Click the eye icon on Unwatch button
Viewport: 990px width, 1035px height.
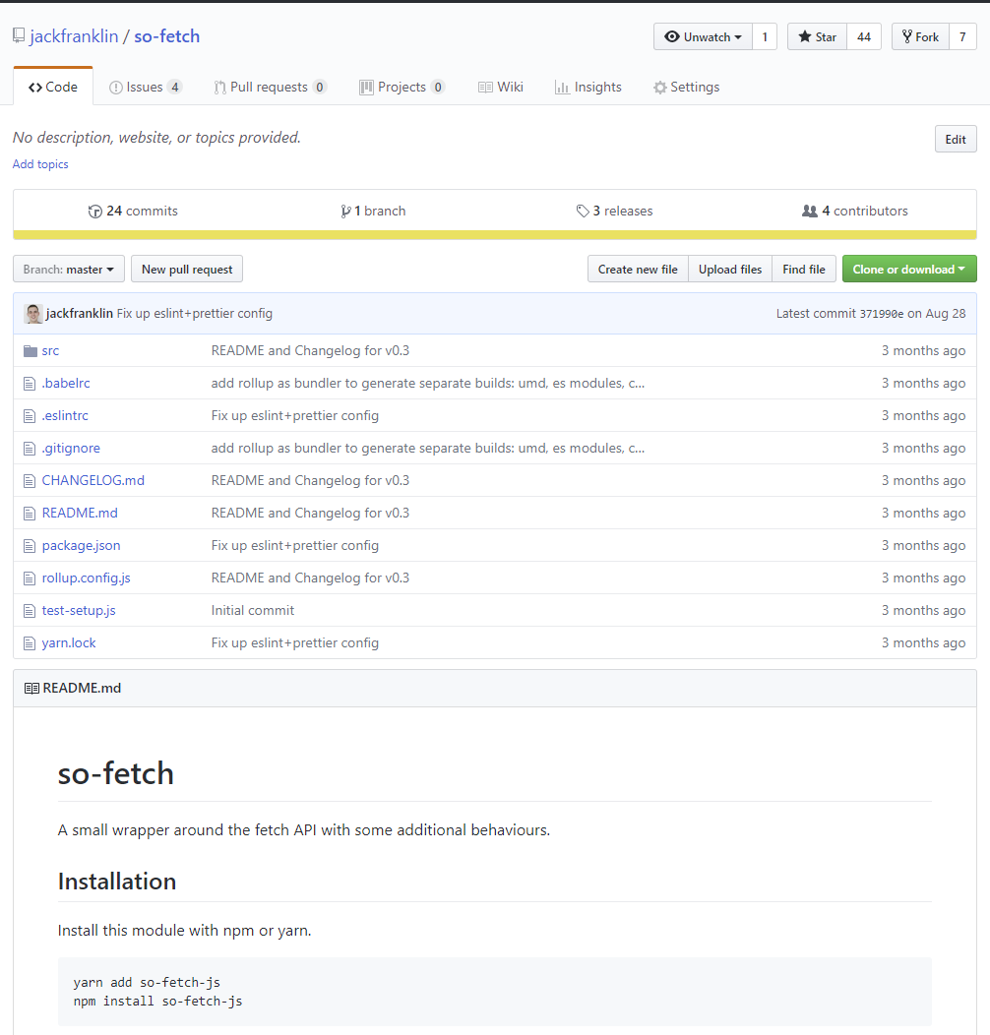(x=672, y=37)
